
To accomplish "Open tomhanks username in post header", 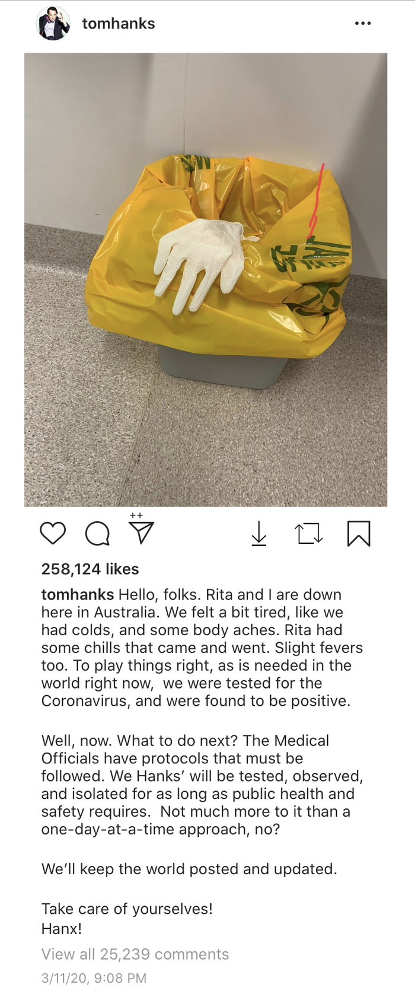I will pyautogui.click(x=119, y=24).
